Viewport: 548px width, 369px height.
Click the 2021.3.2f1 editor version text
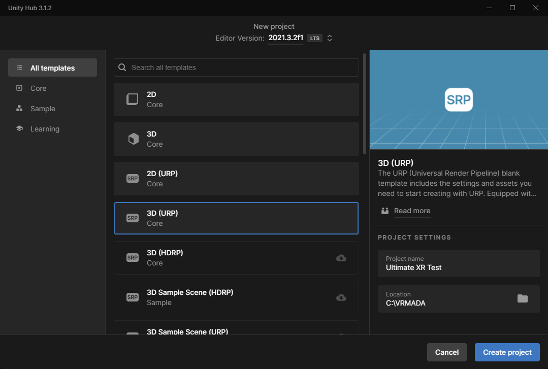click(x=285, y=38)
